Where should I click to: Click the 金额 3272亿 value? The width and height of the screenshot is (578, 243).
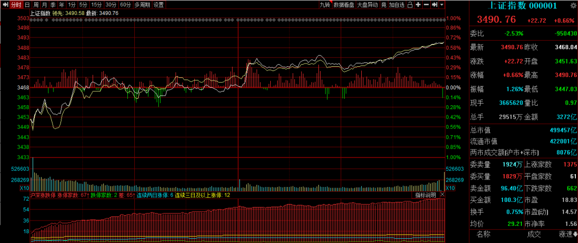[x=567, y=117]
